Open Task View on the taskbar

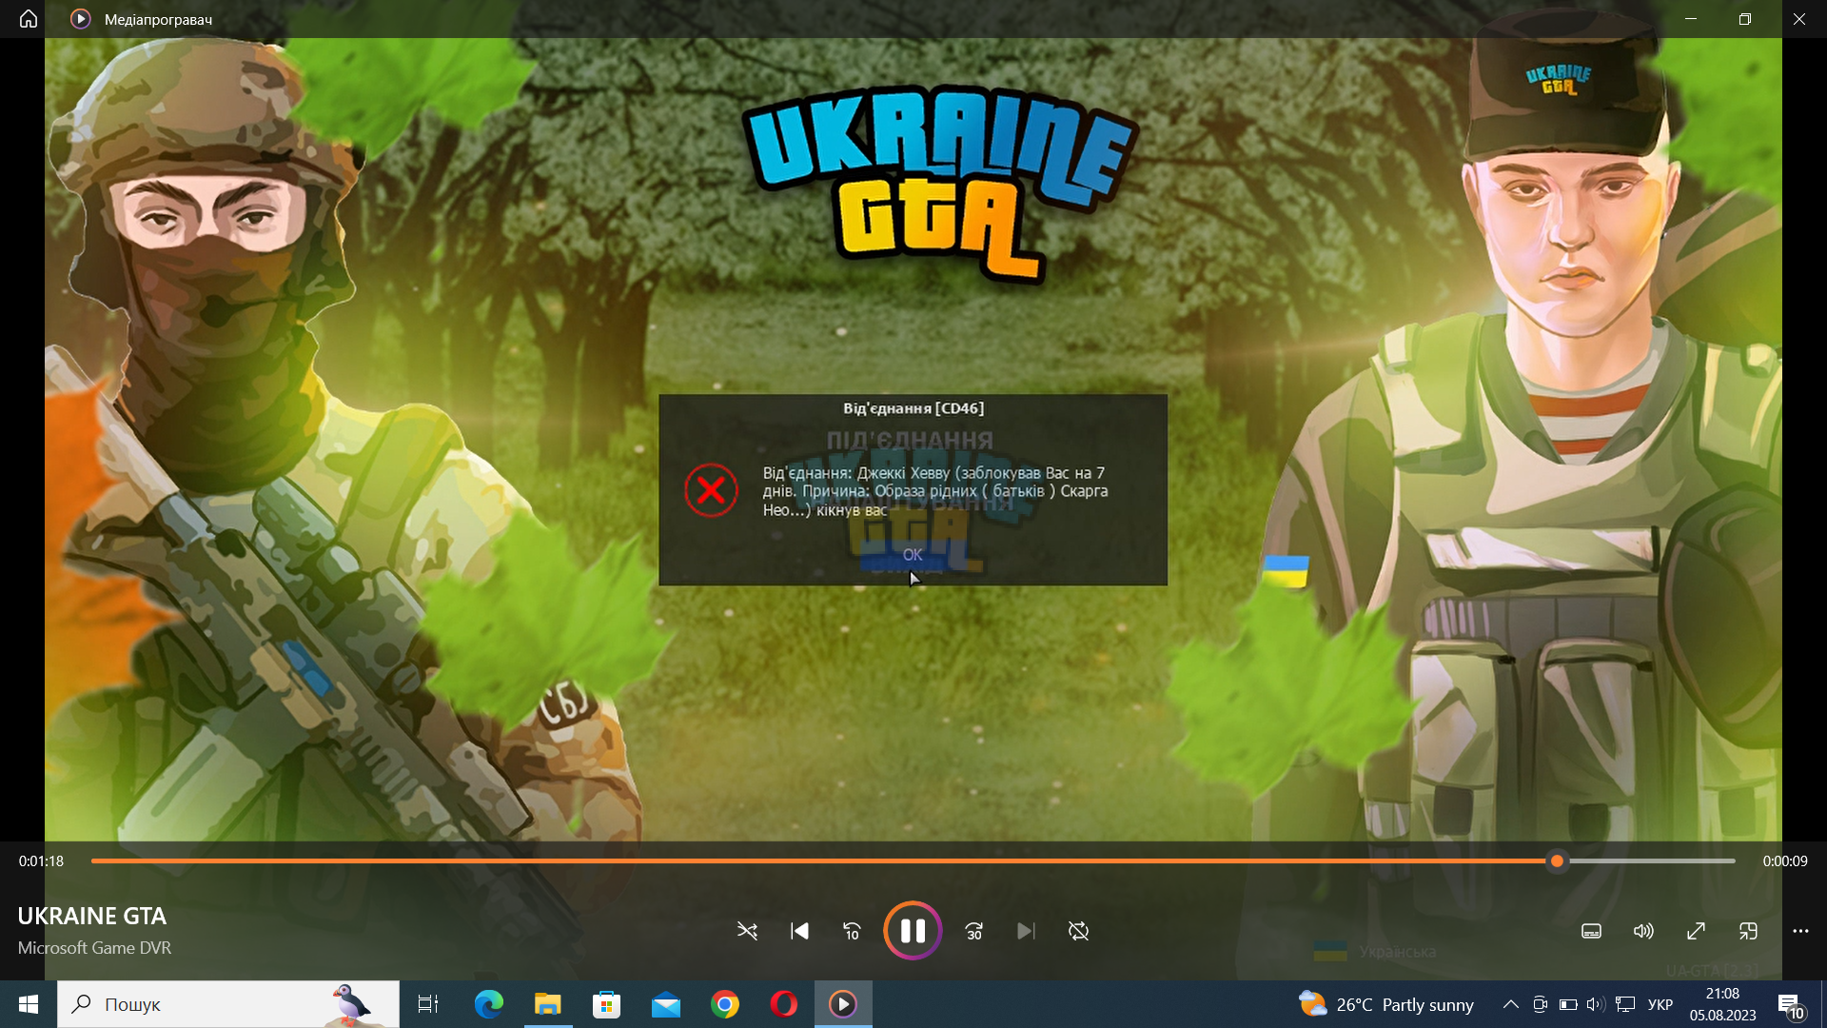(428, 1004)
